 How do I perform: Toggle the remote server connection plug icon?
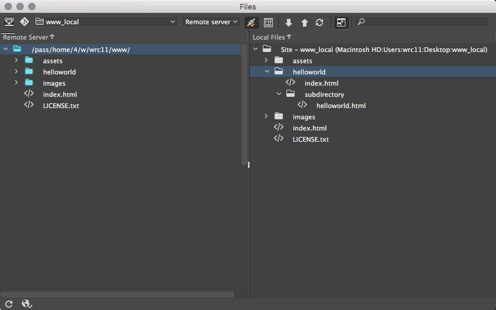[x=251, y=22]
